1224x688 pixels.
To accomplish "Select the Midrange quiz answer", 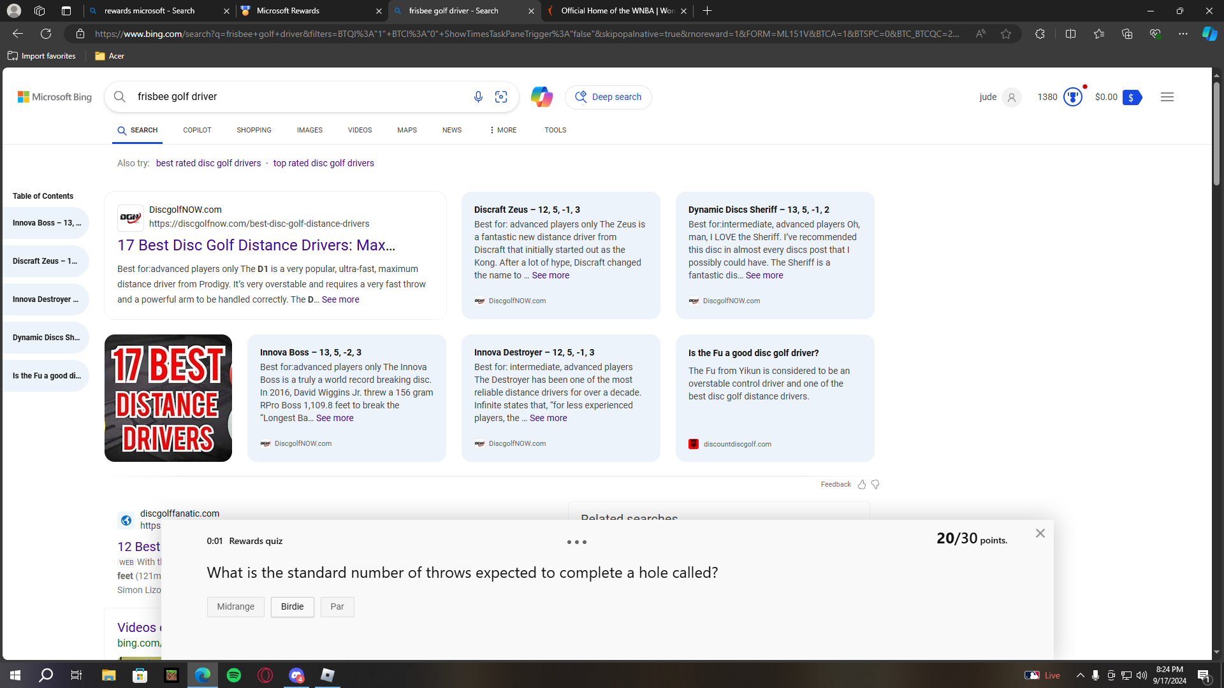I will click(235, 607).
